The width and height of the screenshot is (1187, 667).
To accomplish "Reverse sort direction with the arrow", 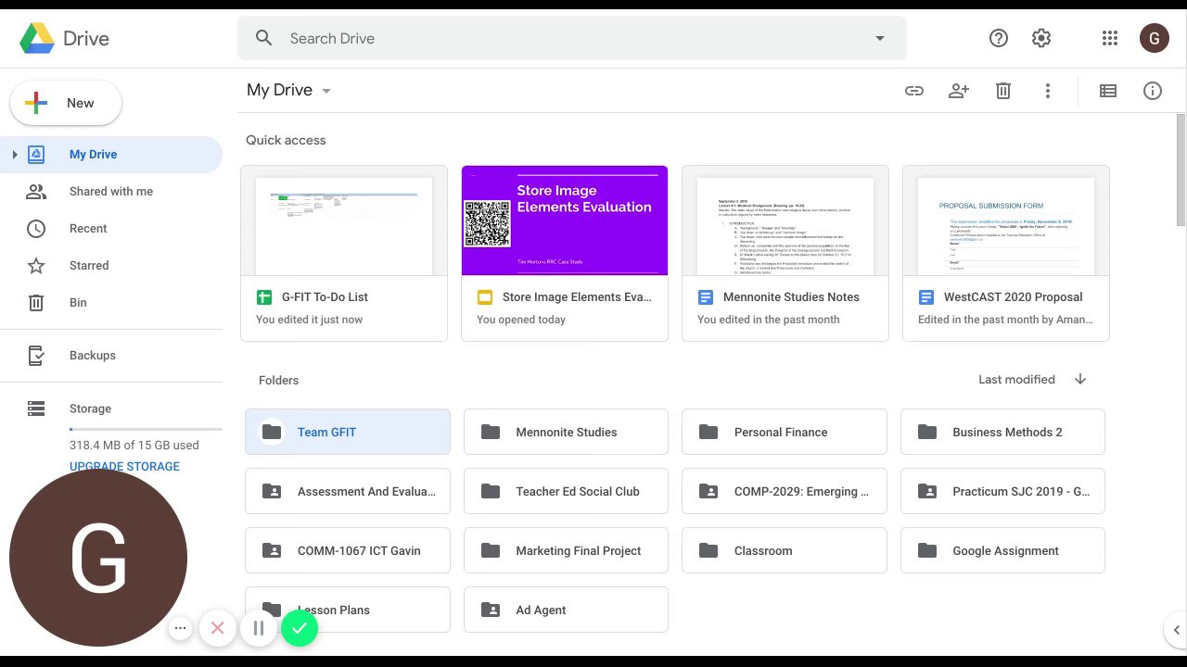I will [x=1080, y=380].
